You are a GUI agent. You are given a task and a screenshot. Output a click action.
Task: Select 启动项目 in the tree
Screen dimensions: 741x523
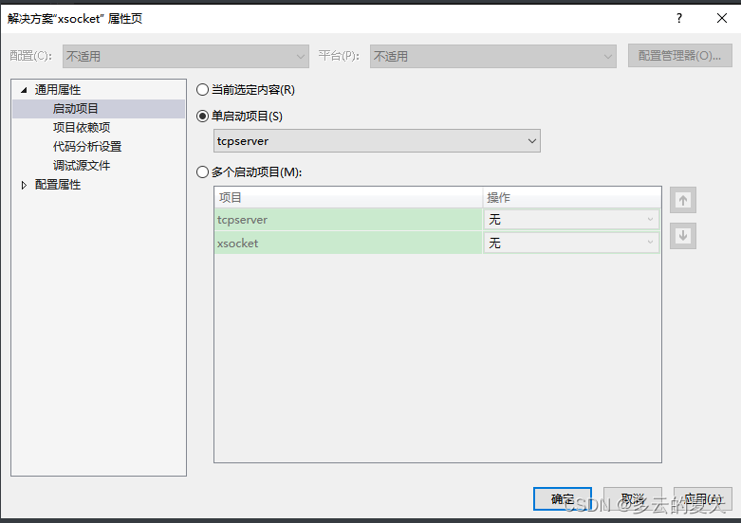coord(76,109)
